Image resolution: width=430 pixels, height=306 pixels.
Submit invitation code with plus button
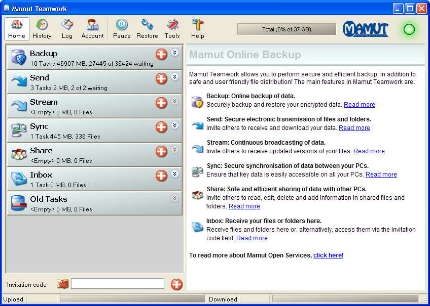pos(176,284)
